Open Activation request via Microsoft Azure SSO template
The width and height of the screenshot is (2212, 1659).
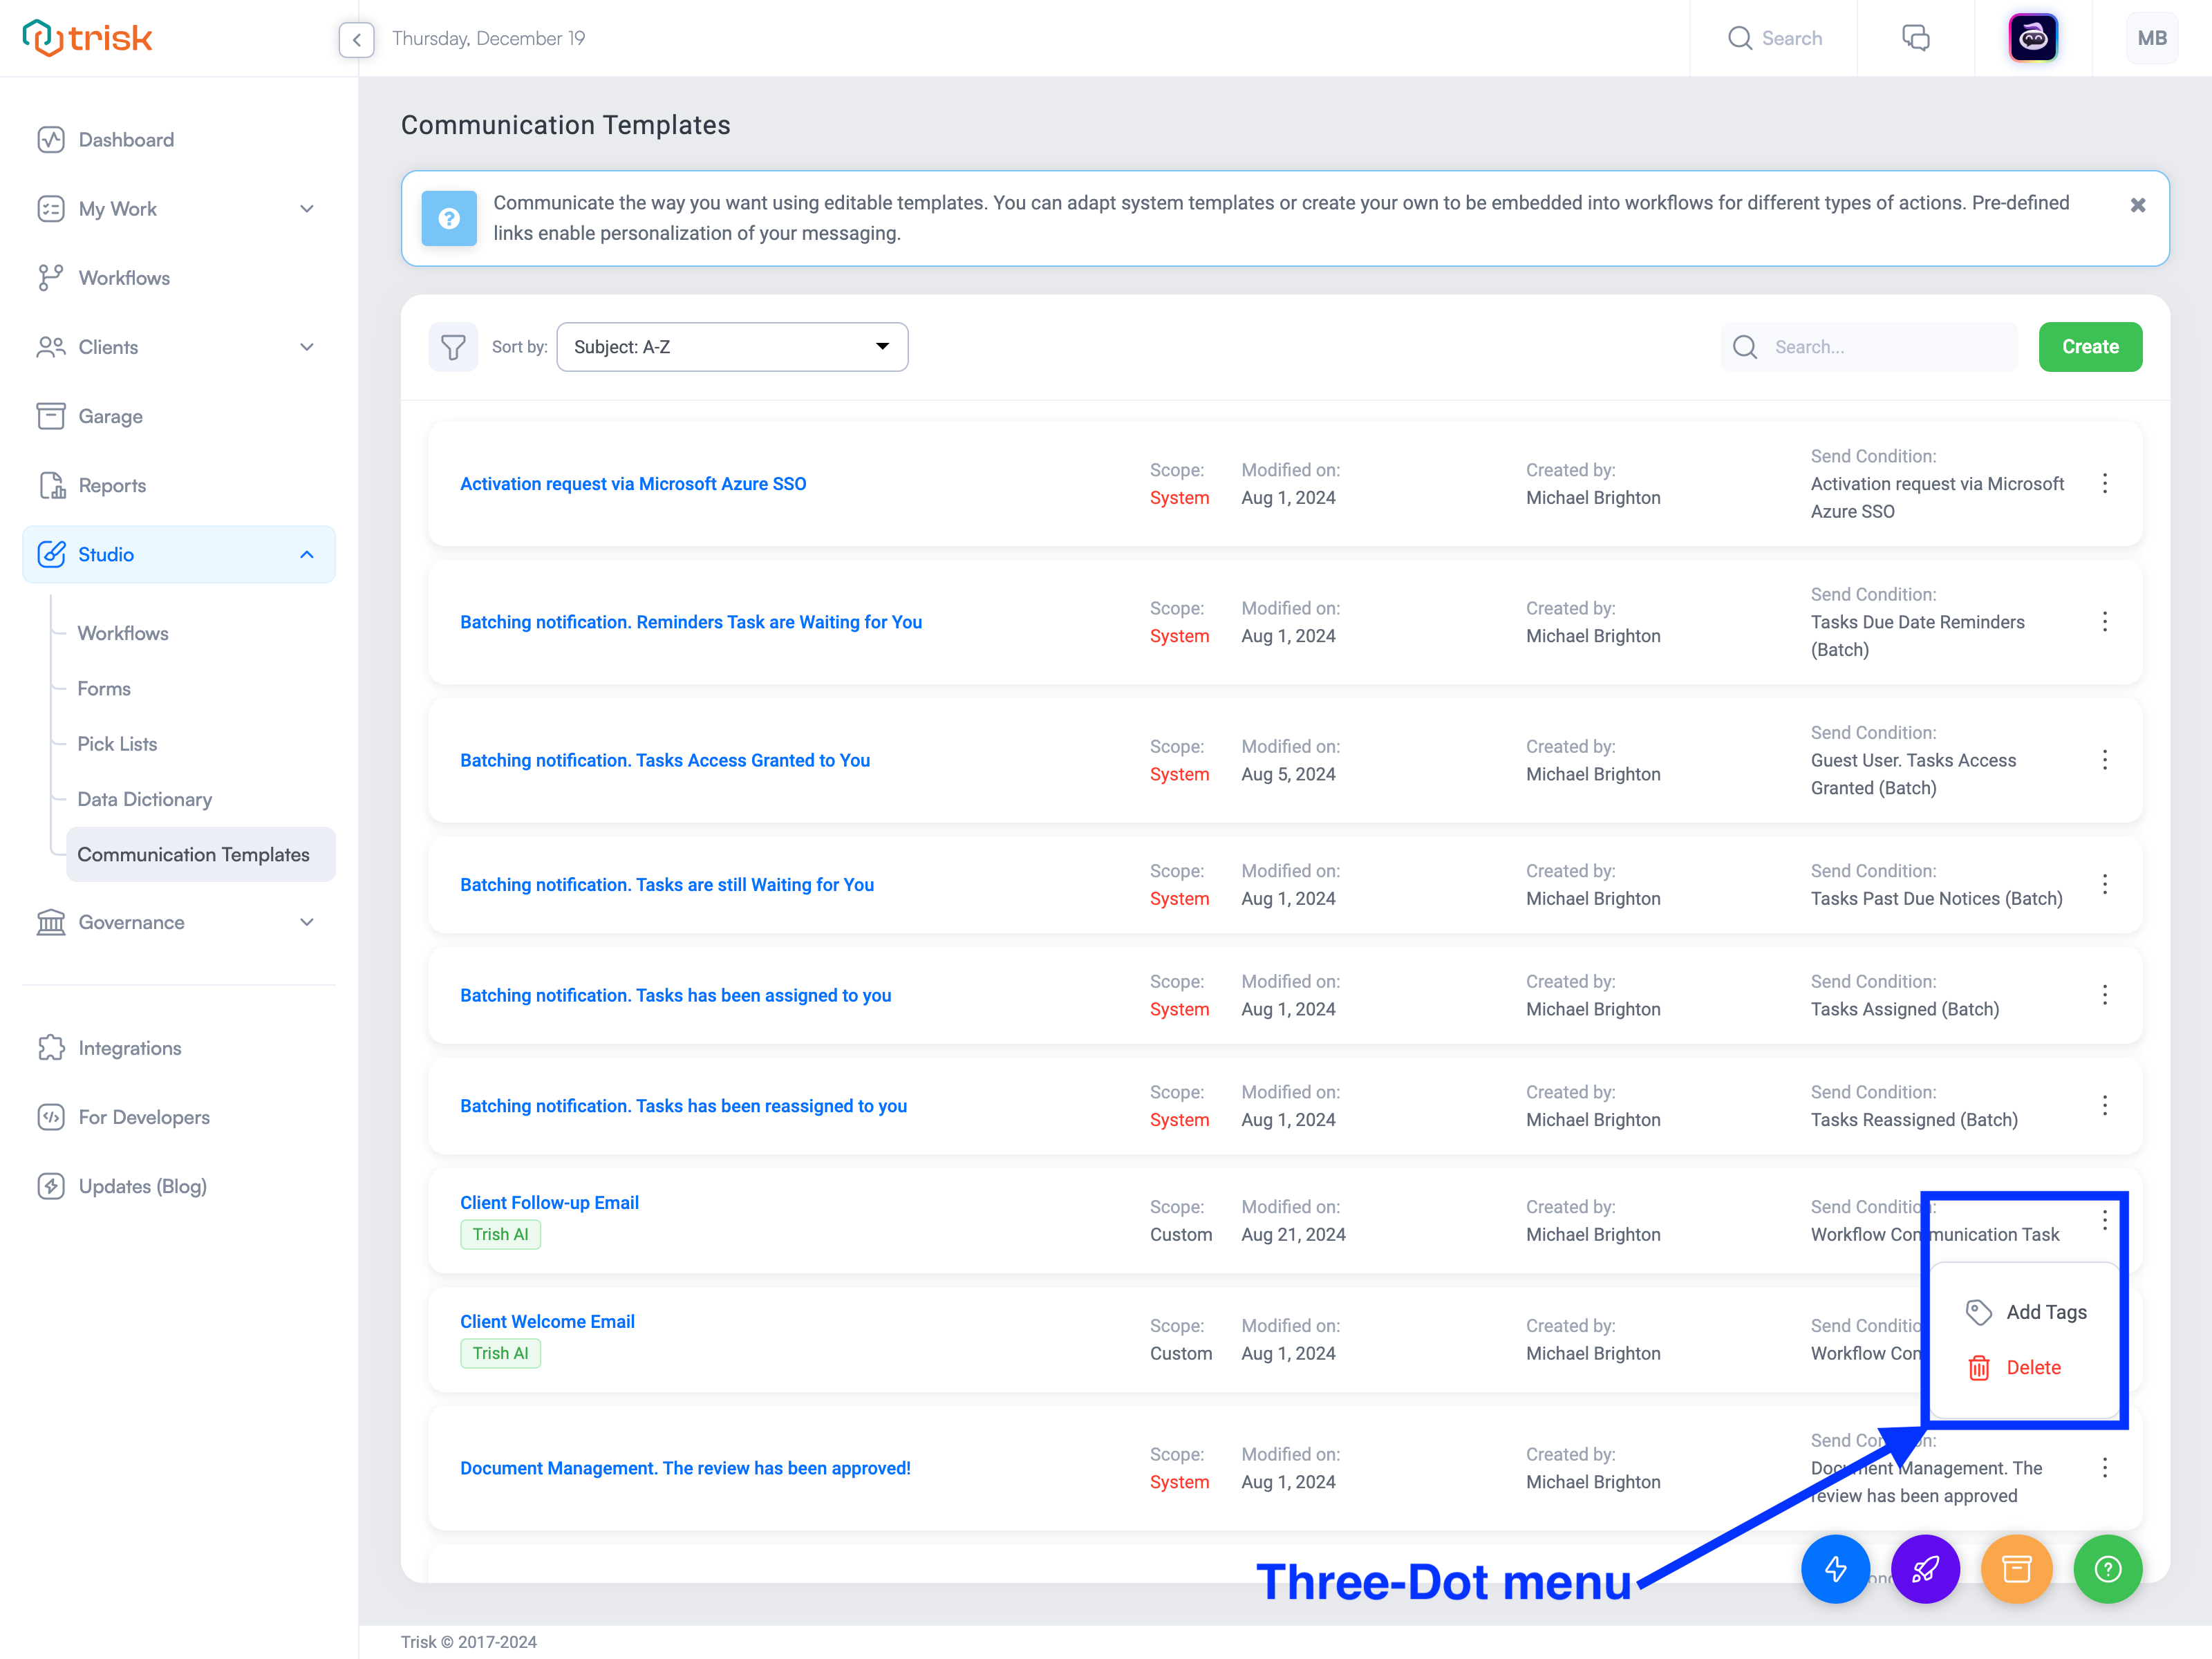[633, 484]
